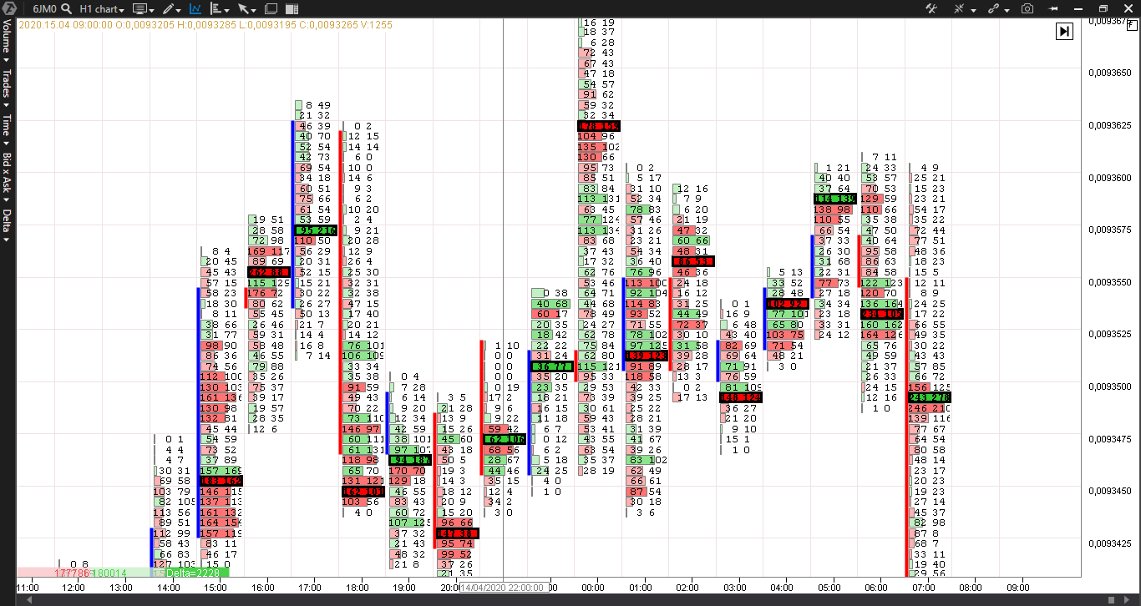Take a chart snapshot with the camera icon
This screenshot has width=1141, height=606.
pos(1027,8)
